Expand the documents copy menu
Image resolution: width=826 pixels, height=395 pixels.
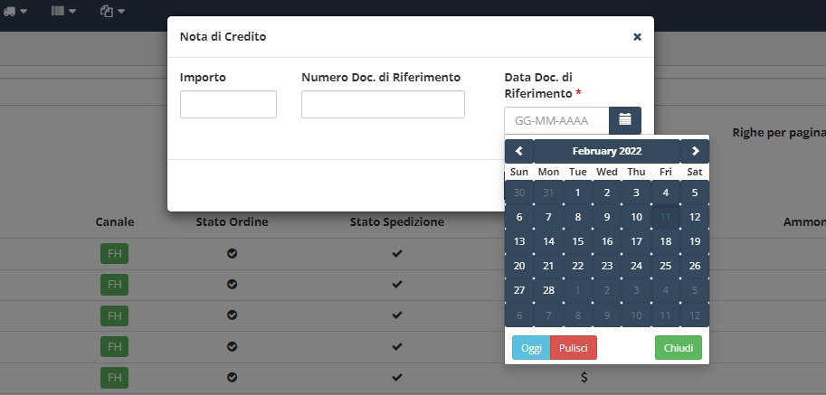(111, 11)
